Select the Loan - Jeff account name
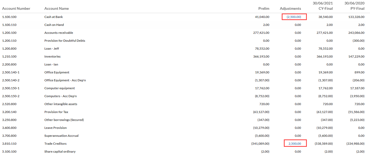The image size is (370, 155). [x=52, y=49]
